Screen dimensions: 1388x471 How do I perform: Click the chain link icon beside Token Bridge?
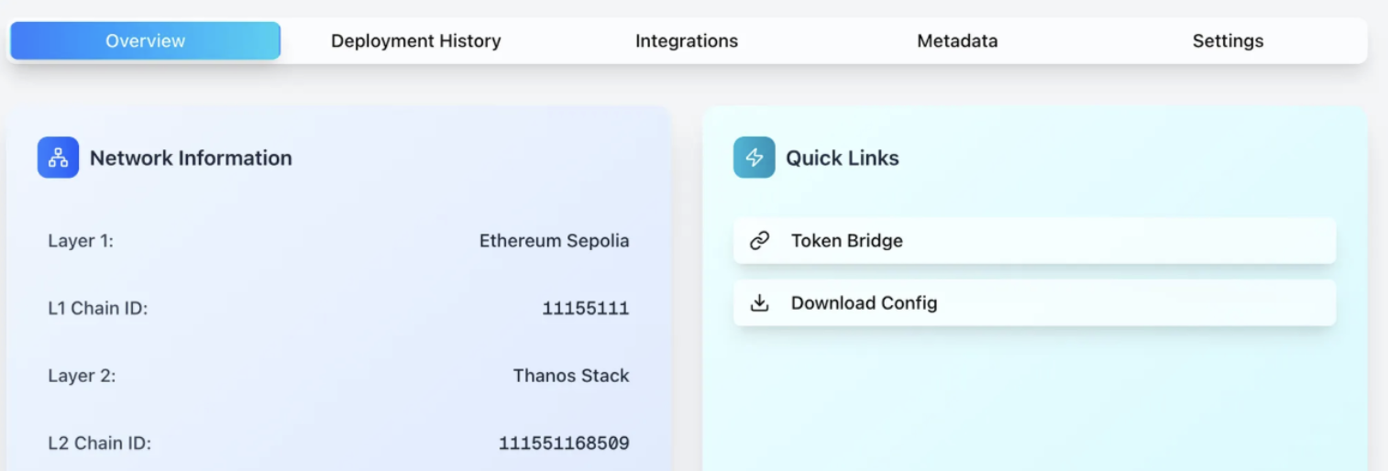click(759, 241)
